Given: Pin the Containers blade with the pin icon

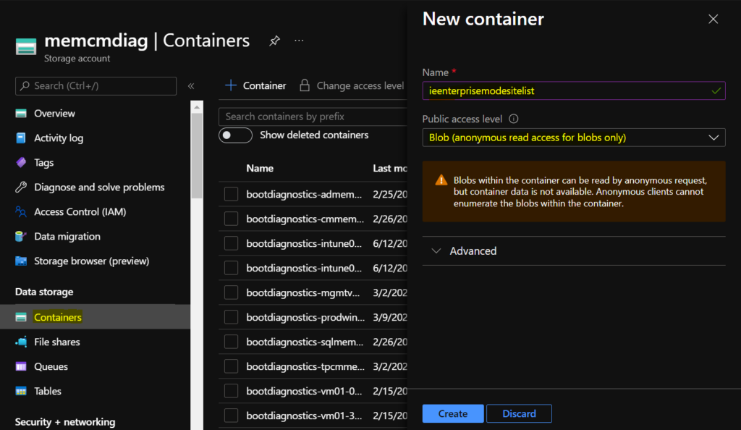Looking at the screenshot, I should pyautogui.click(x=274, y=41).
